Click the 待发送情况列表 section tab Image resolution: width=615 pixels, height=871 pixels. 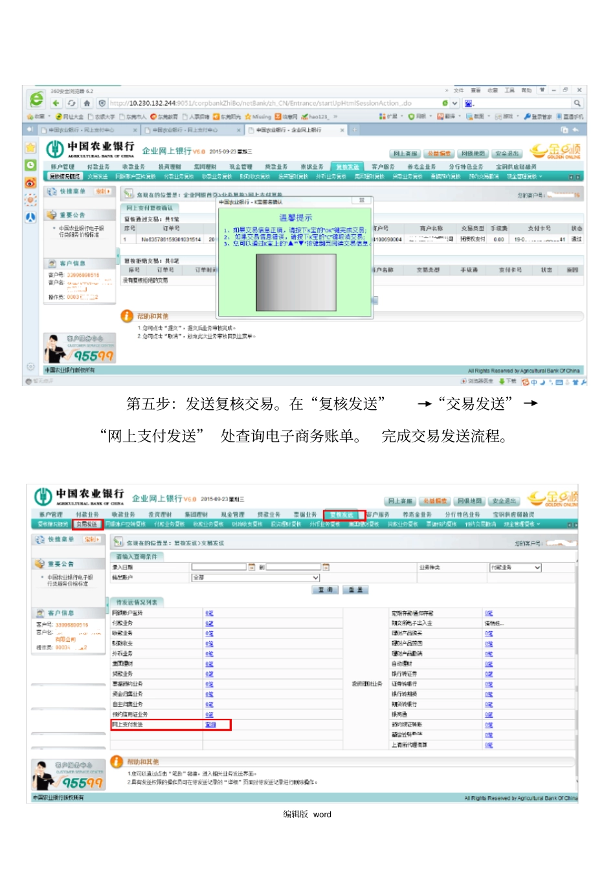click(137, 602)
